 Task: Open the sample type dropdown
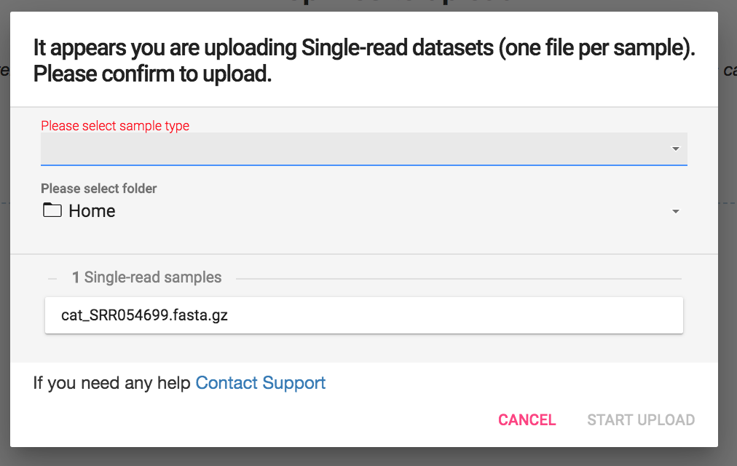364,149
